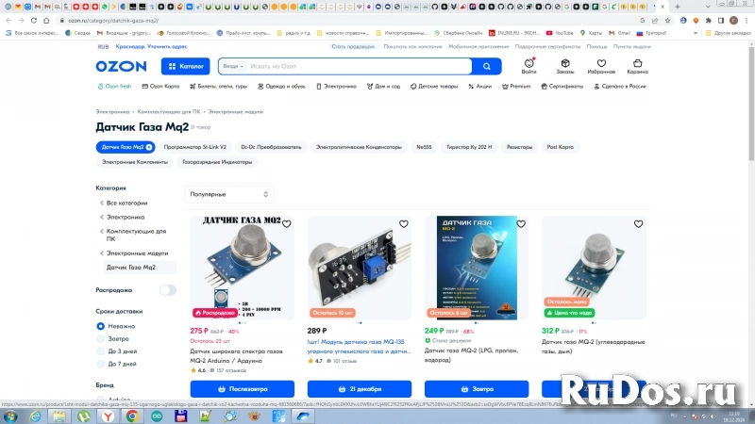The width and height of the screenshot is (755, 424).
Task: Click the heart on the MQ-135 module card
Action: [x=403, y=224]
